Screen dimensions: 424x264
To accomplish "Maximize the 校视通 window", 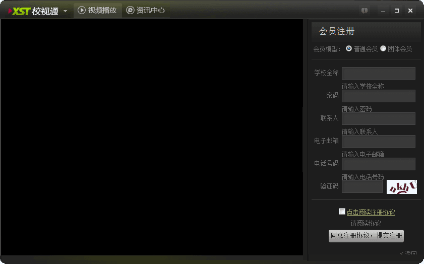I will point(397,11).
